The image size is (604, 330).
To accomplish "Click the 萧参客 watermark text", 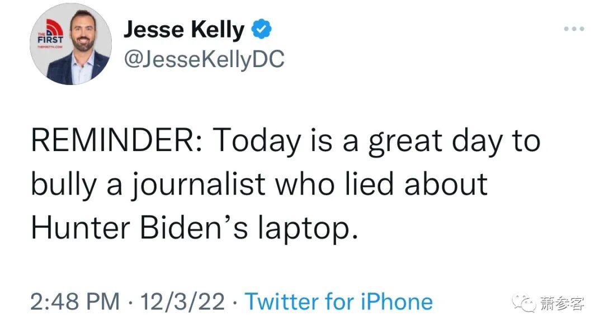I will point(562,304).
